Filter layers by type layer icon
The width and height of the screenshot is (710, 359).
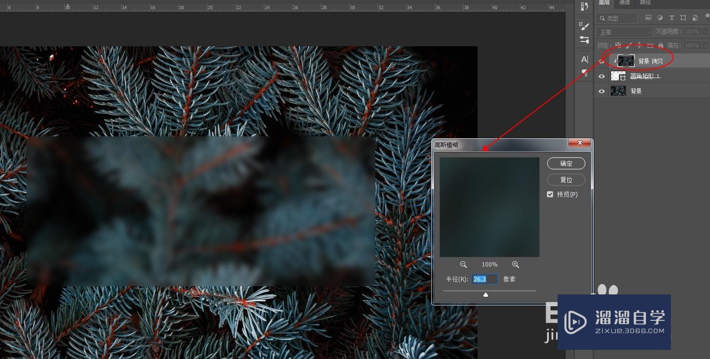[671, 18]
